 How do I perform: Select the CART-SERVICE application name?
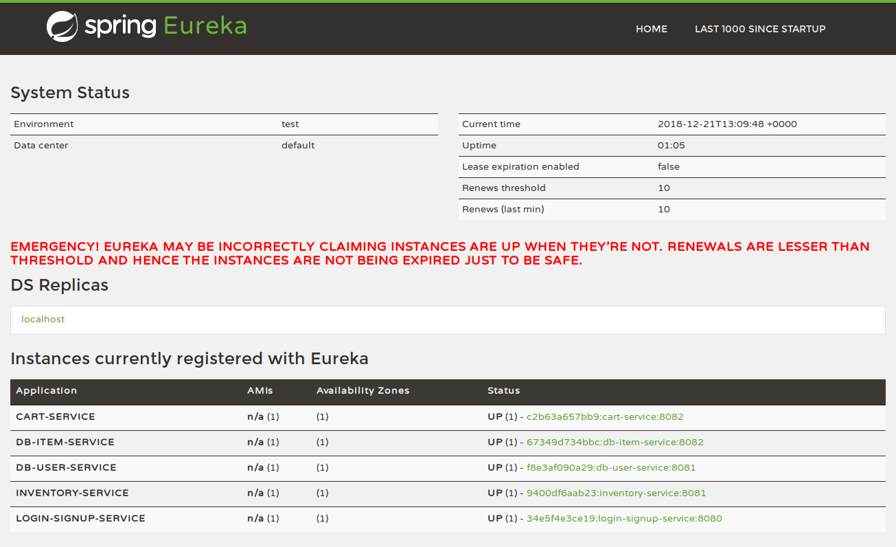pyautogui.click(x=56, y=417)
